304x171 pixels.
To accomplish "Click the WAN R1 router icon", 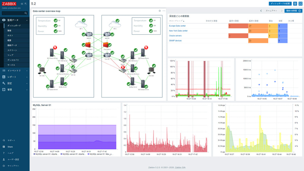I will [89, 34].
